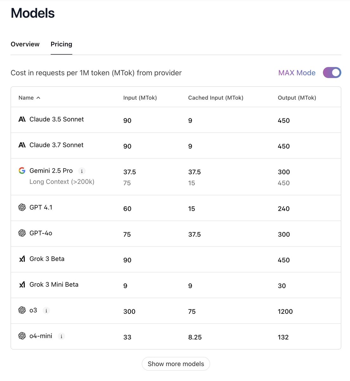Click the Anthropic icon beside Claude 3.5 Sonnet
Image resolution: width=350 pixels, height=381 pixels.
(x=22, y=119)
